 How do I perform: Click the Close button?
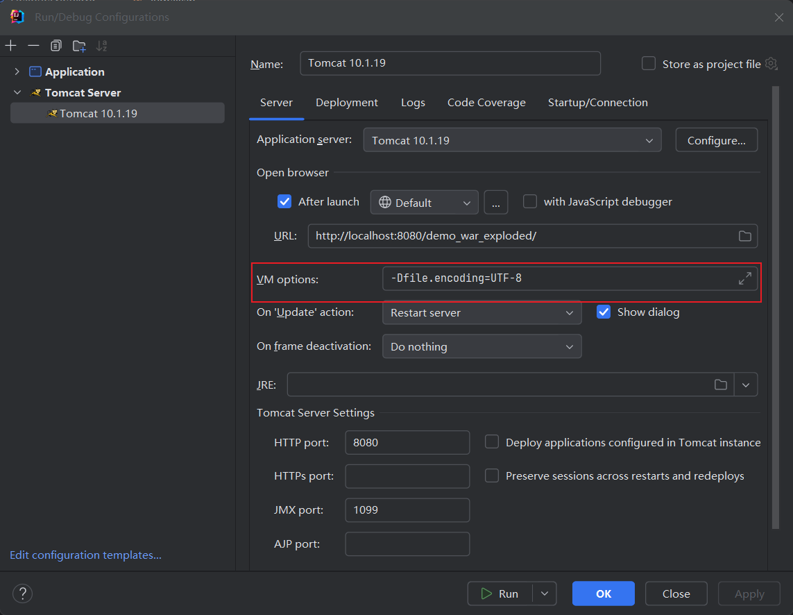pyautogui.click(x=676, y=593)
